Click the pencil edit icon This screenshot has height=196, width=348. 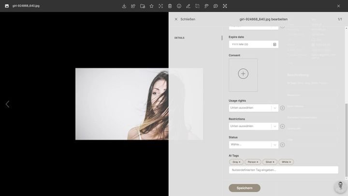tap(188, 6)
